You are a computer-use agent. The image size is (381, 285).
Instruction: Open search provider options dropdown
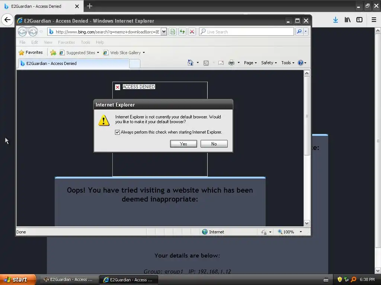306,32
